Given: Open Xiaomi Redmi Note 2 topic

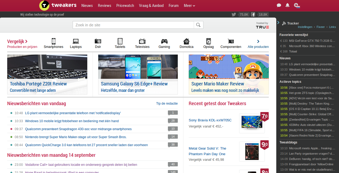Looking at the screenshot, I should point(312,135).
